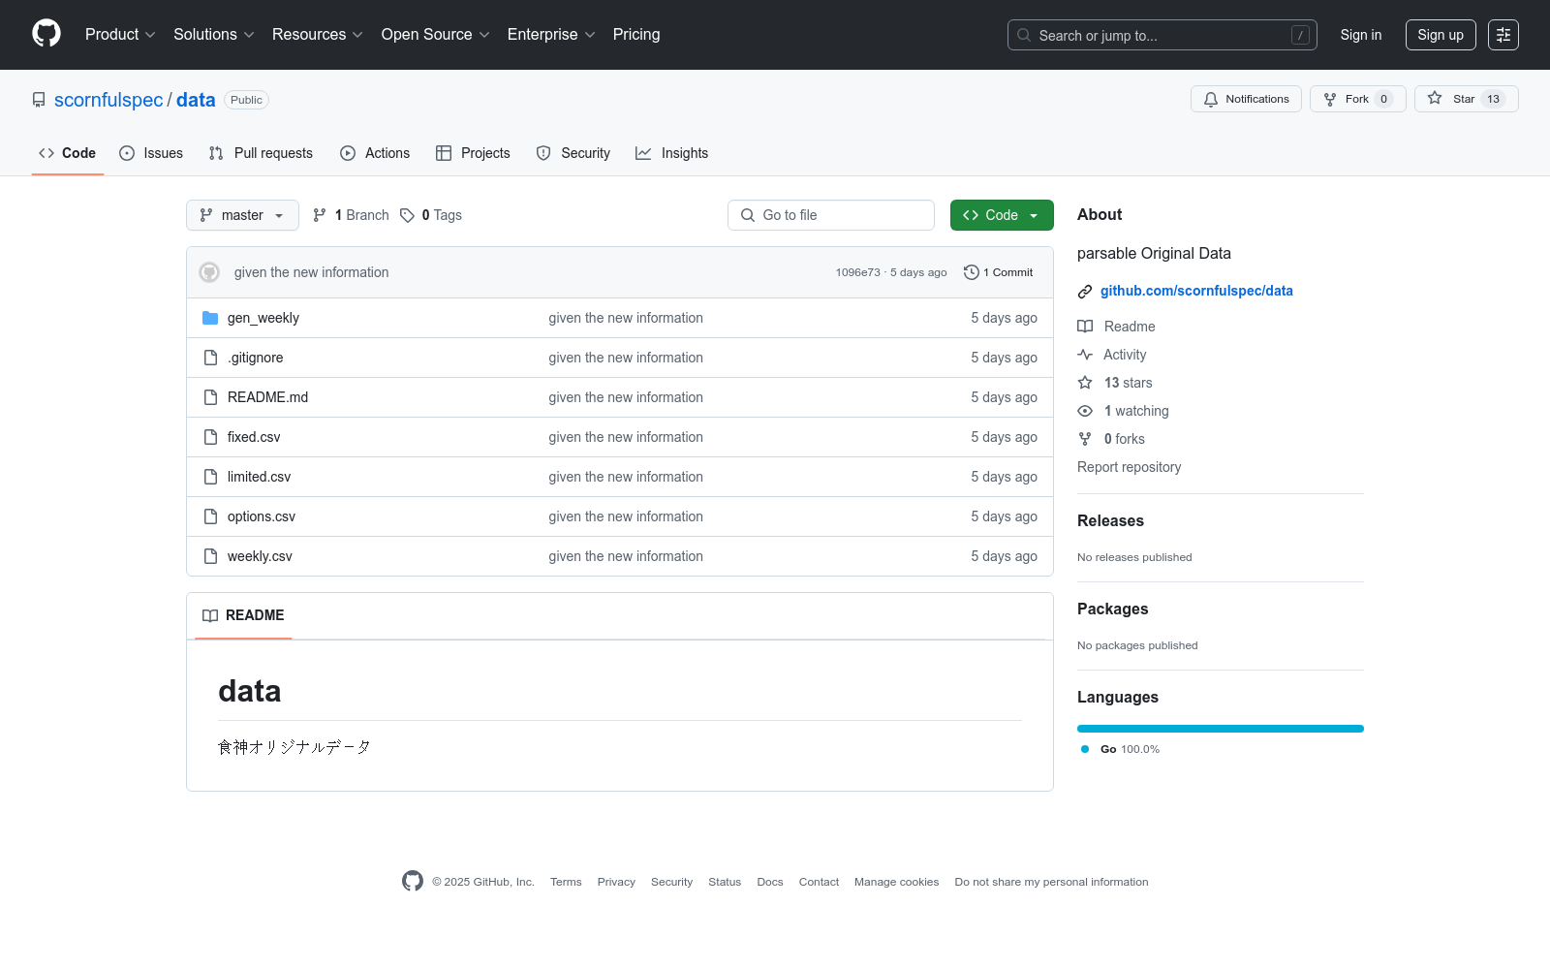Click the Sign up button

coord(1441,35)
